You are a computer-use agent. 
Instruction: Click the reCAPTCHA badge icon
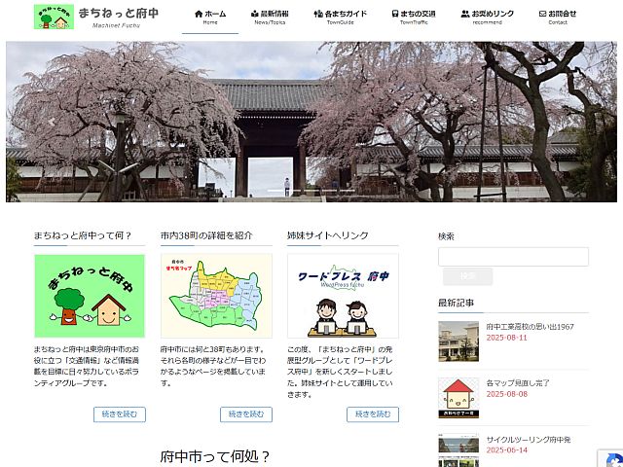tap(612, 457)
